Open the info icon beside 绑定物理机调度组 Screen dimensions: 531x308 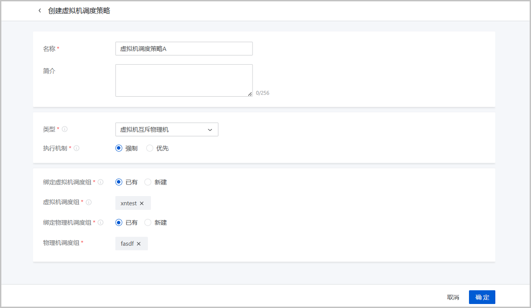(100, 222)
